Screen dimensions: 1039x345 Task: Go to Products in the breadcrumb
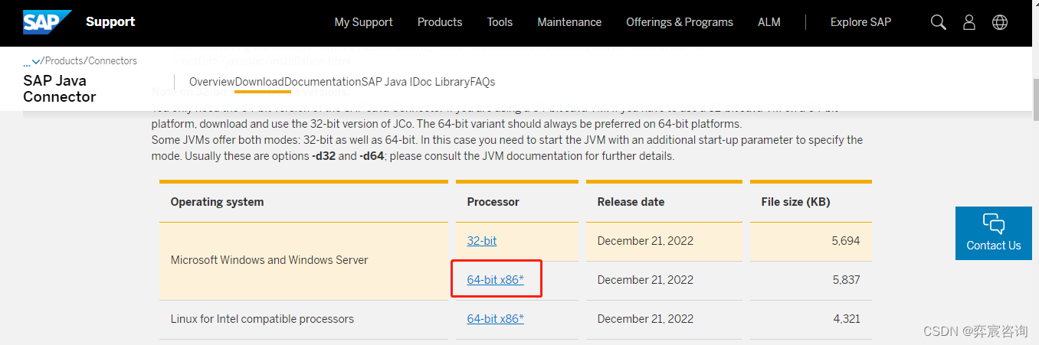(x=65, y=60)
